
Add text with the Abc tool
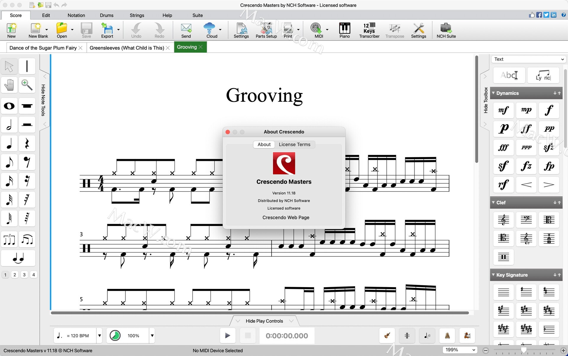tap(509, 75)
